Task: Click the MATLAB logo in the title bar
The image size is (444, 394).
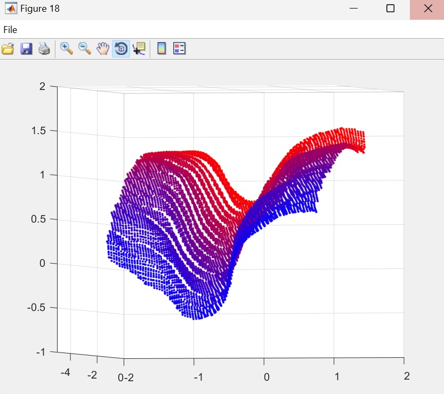Action: click(10, 9)
